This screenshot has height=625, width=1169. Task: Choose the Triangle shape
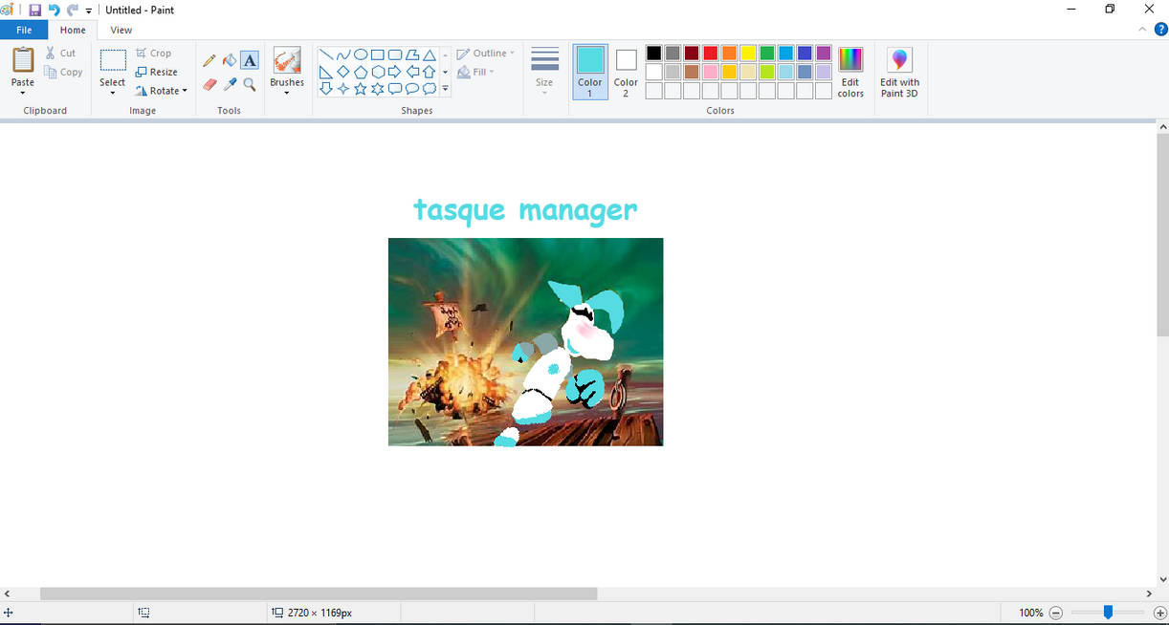tap(430, 55)
